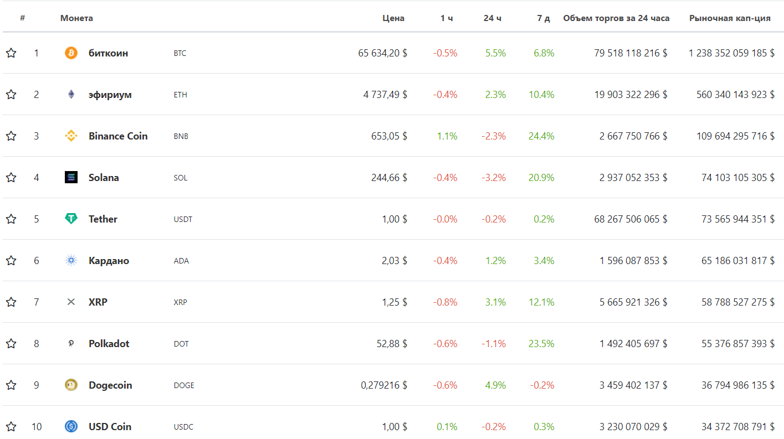This screenshot has width=784, height=439.
Task: Click the DOT ticker symbol
Action: coord(181,344)
